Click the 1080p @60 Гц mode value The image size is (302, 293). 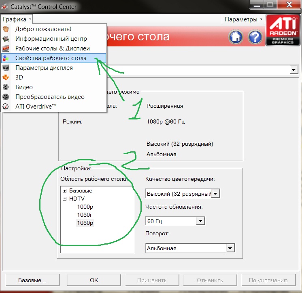pos(166,121)
